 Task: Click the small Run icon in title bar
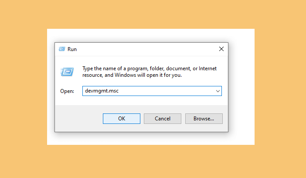pyautogui.click(x=62, y=49)
